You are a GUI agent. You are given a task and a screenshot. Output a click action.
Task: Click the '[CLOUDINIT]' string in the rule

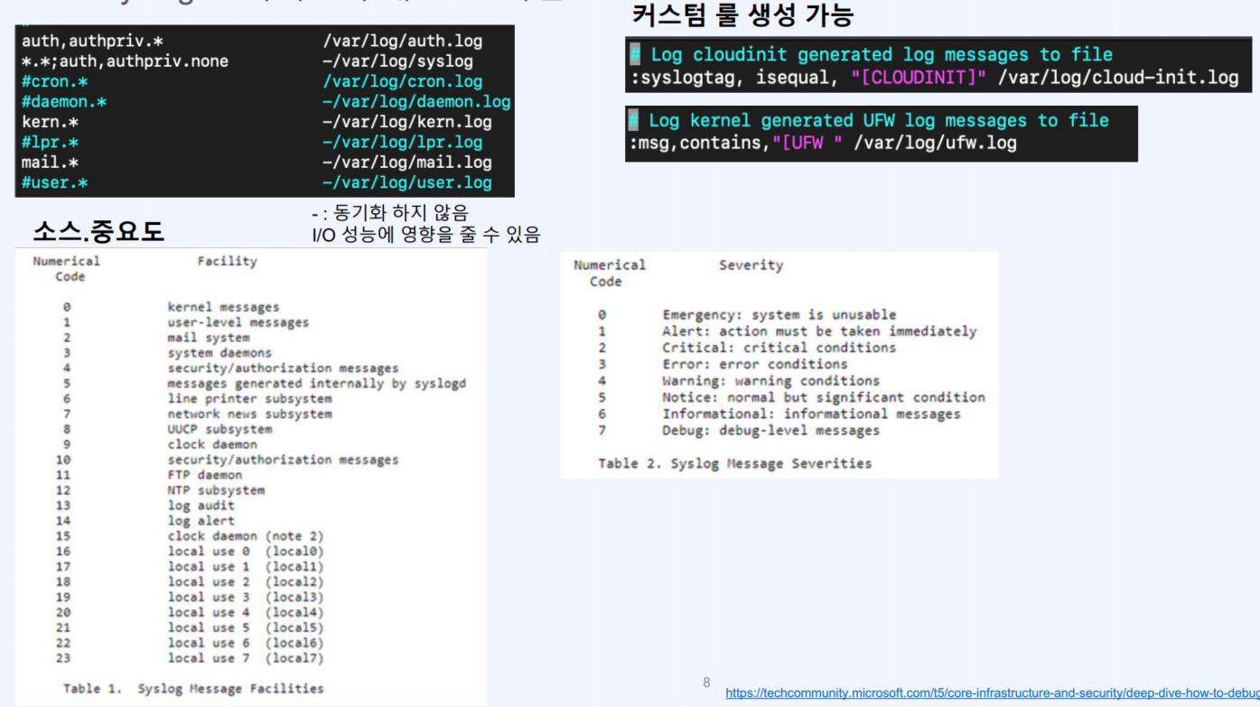(x=919, y=78)
